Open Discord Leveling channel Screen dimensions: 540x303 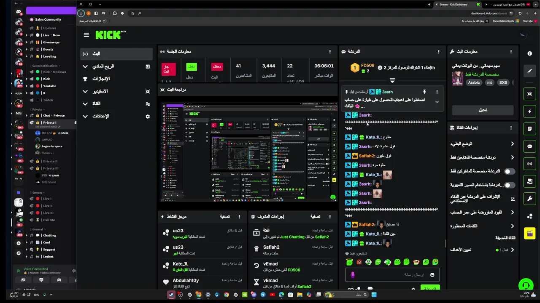49,56
